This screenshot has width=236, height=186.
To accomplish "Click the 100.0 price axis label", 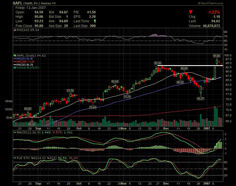I will point(228,55).
